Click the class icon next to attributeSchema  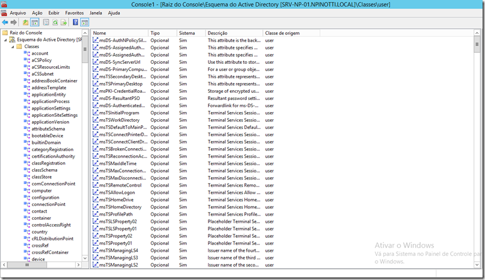pyautogui.click(x=27, y=129)
